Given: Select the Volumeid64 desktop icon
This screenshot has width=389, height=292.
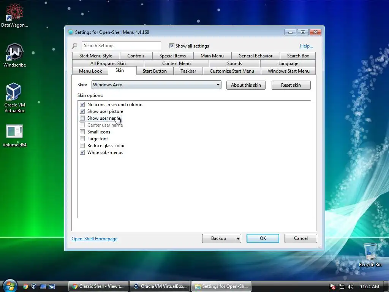Looking at the screenshot, I should point(14,135).
